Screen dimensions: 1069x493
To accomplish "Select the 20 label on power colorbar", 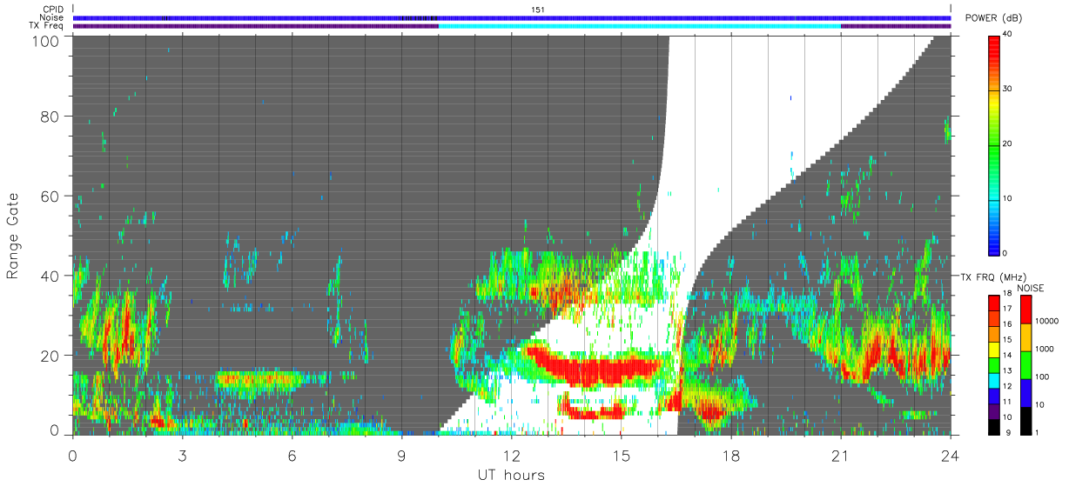I will [1007, 143].
